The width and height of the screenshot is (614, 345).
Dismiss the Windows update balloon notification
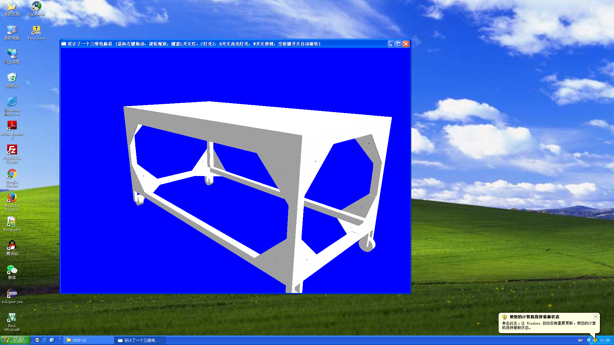tap(595, 317)
